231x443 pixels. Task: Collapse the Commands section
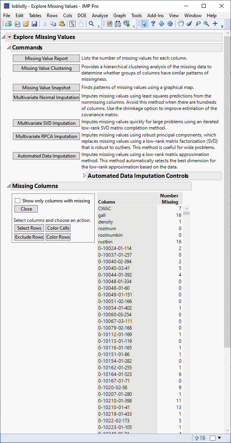click(9, 47)
